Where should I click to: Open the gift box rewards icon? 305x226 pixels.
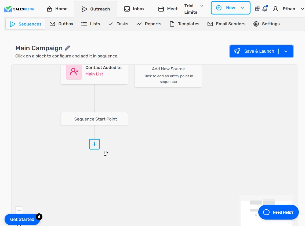pos(257,9)
